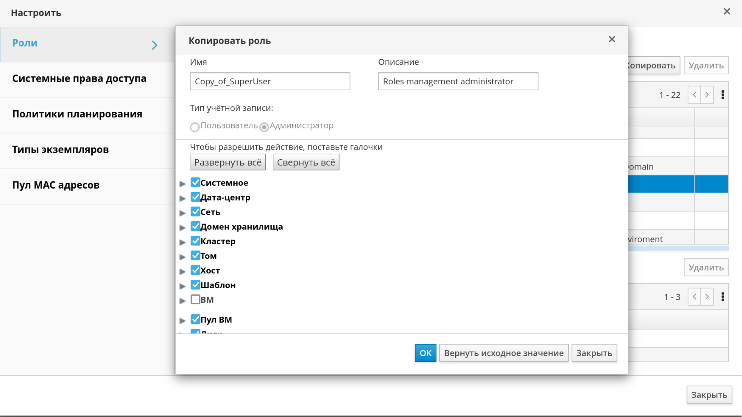Click the chevron arrow next to Роли
This screenshot has height=417, width=742.
[x=155, y=45]
